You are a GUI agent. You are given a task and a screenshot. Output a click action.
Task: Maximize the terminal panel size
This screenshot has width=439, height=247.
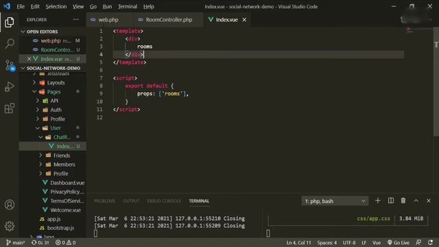pos(416,200)
